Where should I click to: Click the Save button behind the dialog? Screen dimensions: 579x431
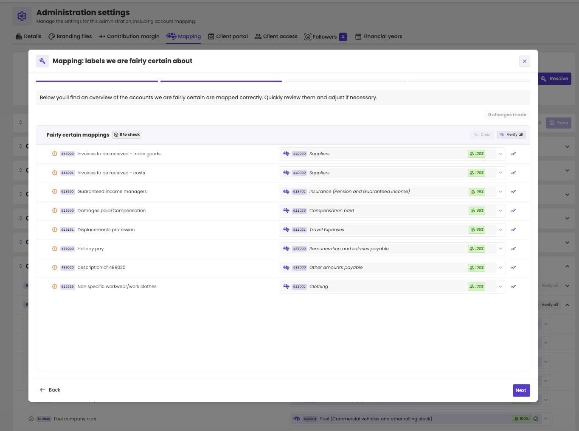point(559,123)
